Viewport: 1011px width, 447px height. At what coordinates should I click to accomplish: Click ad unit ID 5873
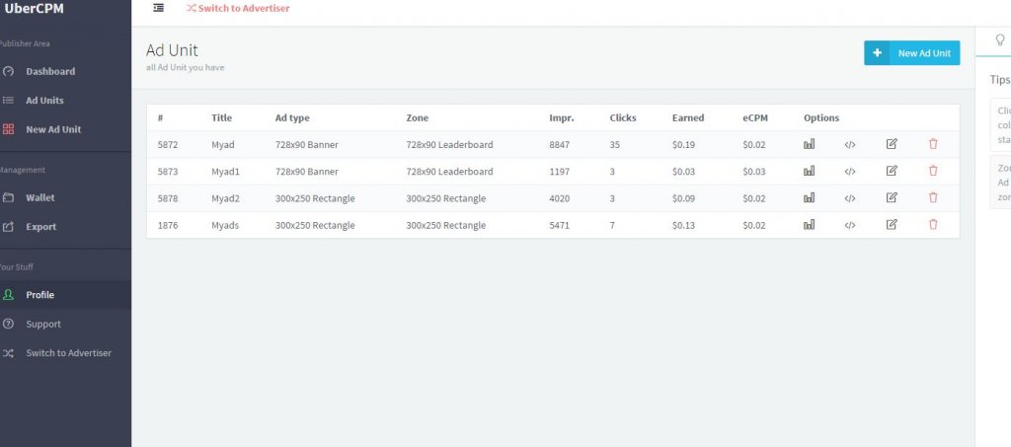168,172
